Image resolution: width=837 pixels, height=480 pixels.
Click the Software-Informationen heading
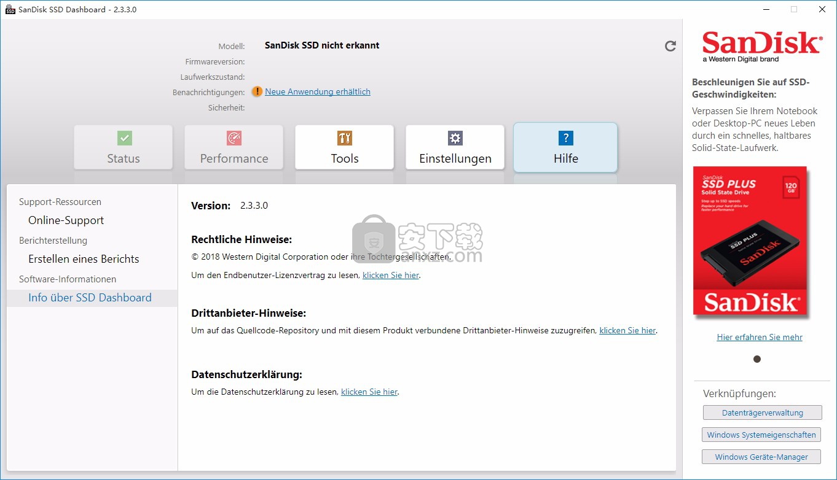(x=68, y=279)
